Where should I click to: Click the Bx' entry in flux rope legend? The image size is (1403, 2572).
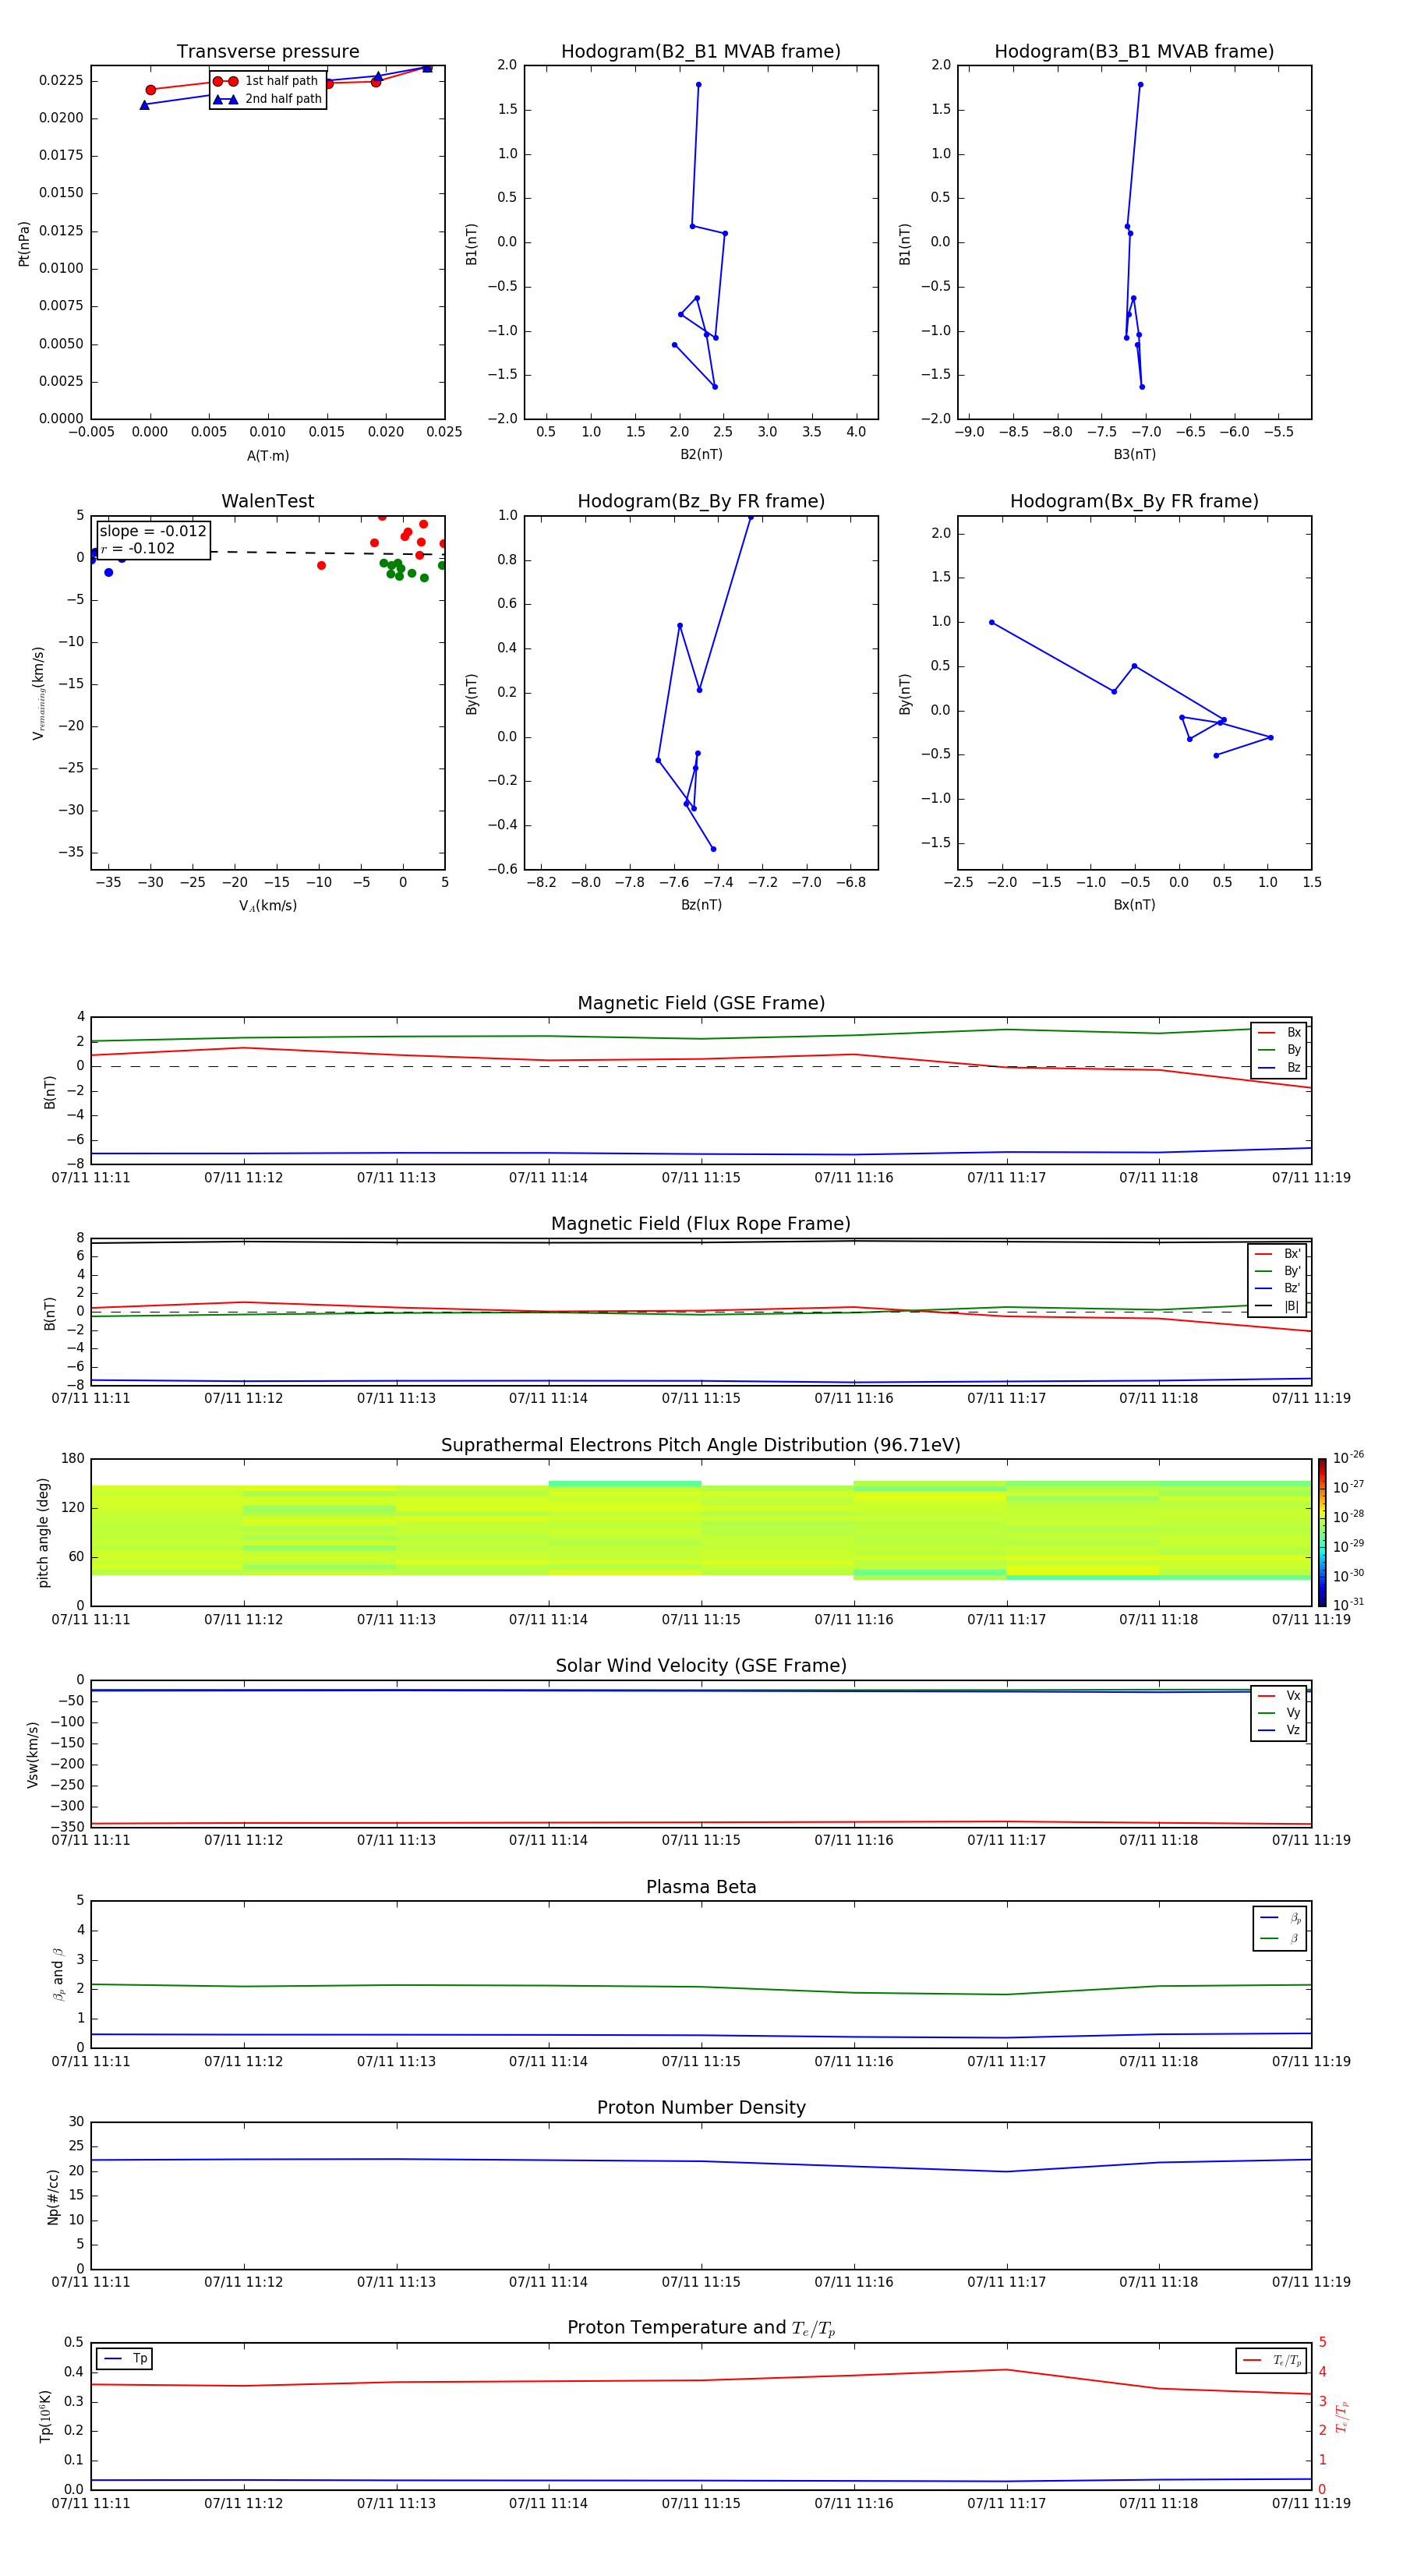click(1278, 1254)
